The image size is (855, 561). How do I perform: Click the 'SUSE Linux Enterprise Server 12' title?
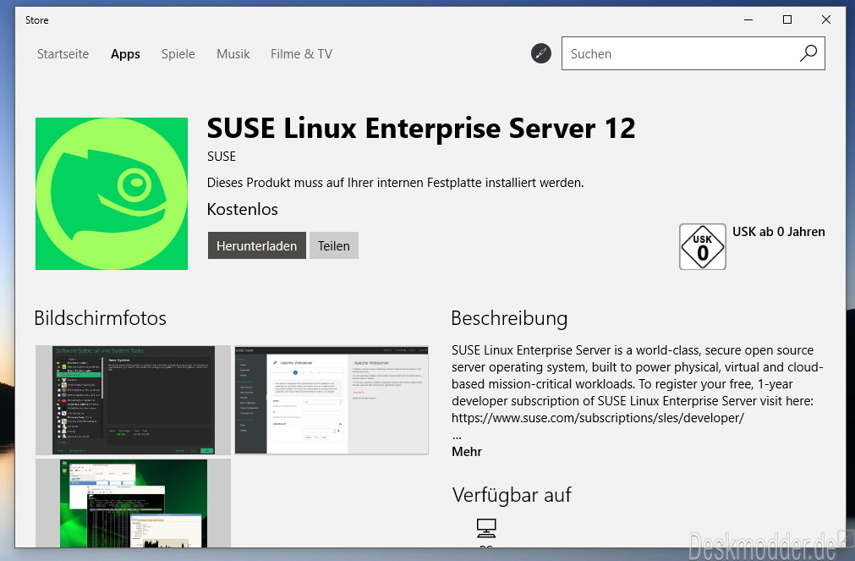[421, 129]
